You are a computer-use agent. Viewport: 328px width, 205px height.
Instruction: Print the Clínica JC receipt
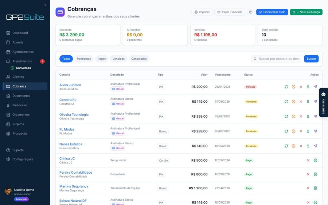click(x=316, y=160)
